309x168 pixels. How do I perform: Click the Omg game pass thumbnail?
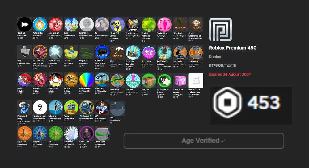(71, 25)
